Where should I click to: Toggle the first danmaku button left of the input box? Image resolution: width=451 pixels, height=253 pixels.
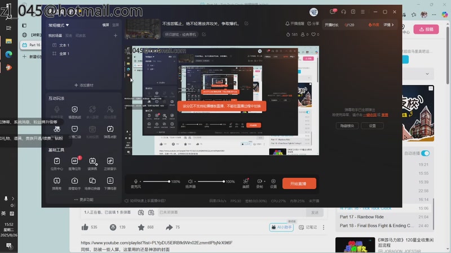(140, 213)
